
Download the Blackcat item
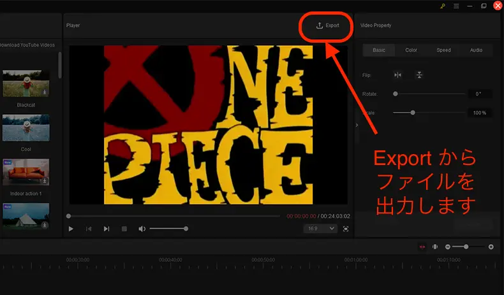45,92
